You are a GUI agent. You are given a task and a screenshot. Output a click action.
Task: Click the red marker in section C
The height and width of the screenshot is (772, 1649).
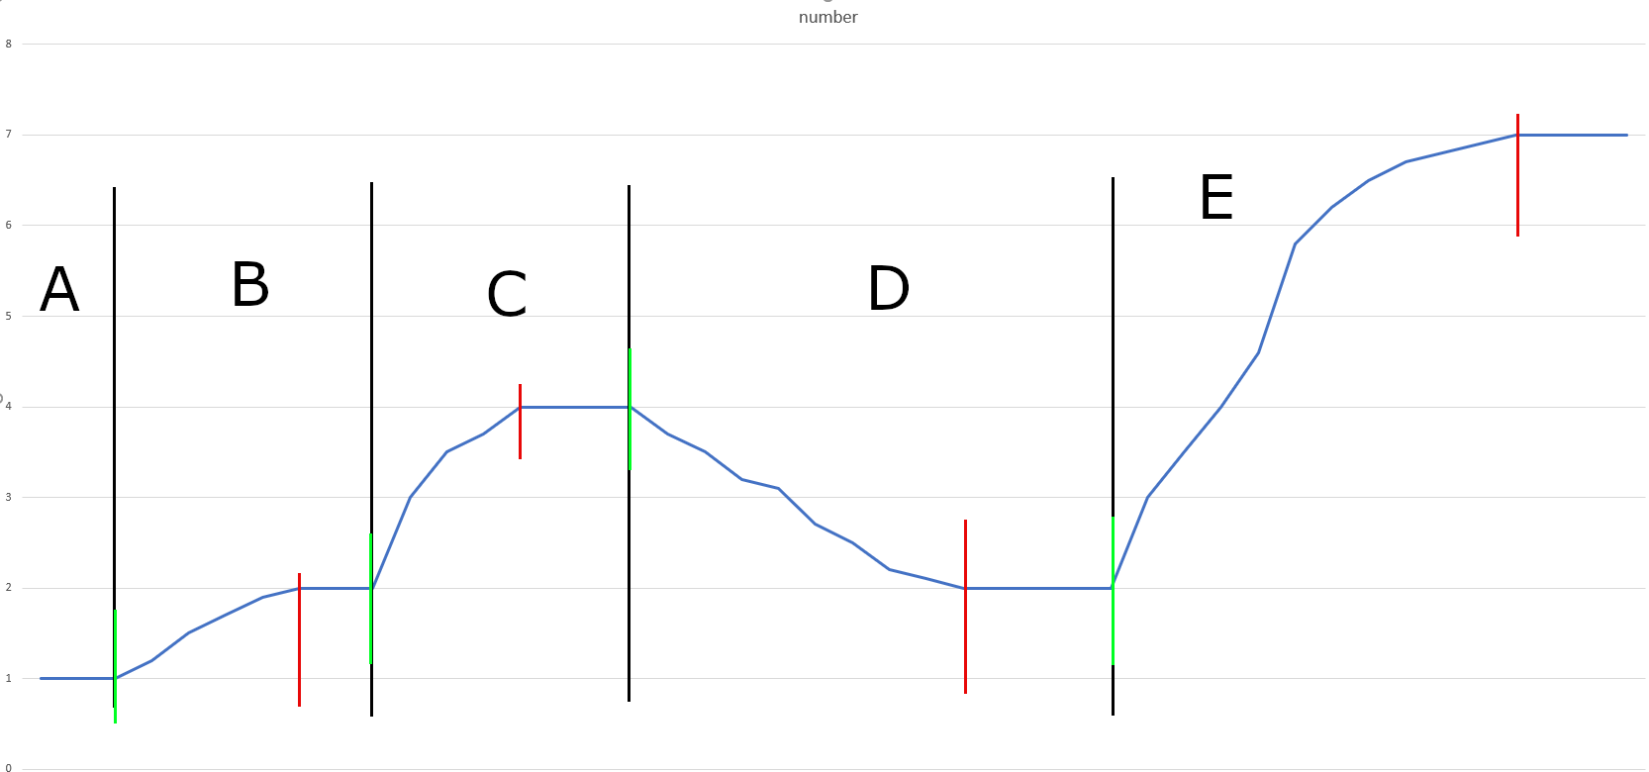520,422
